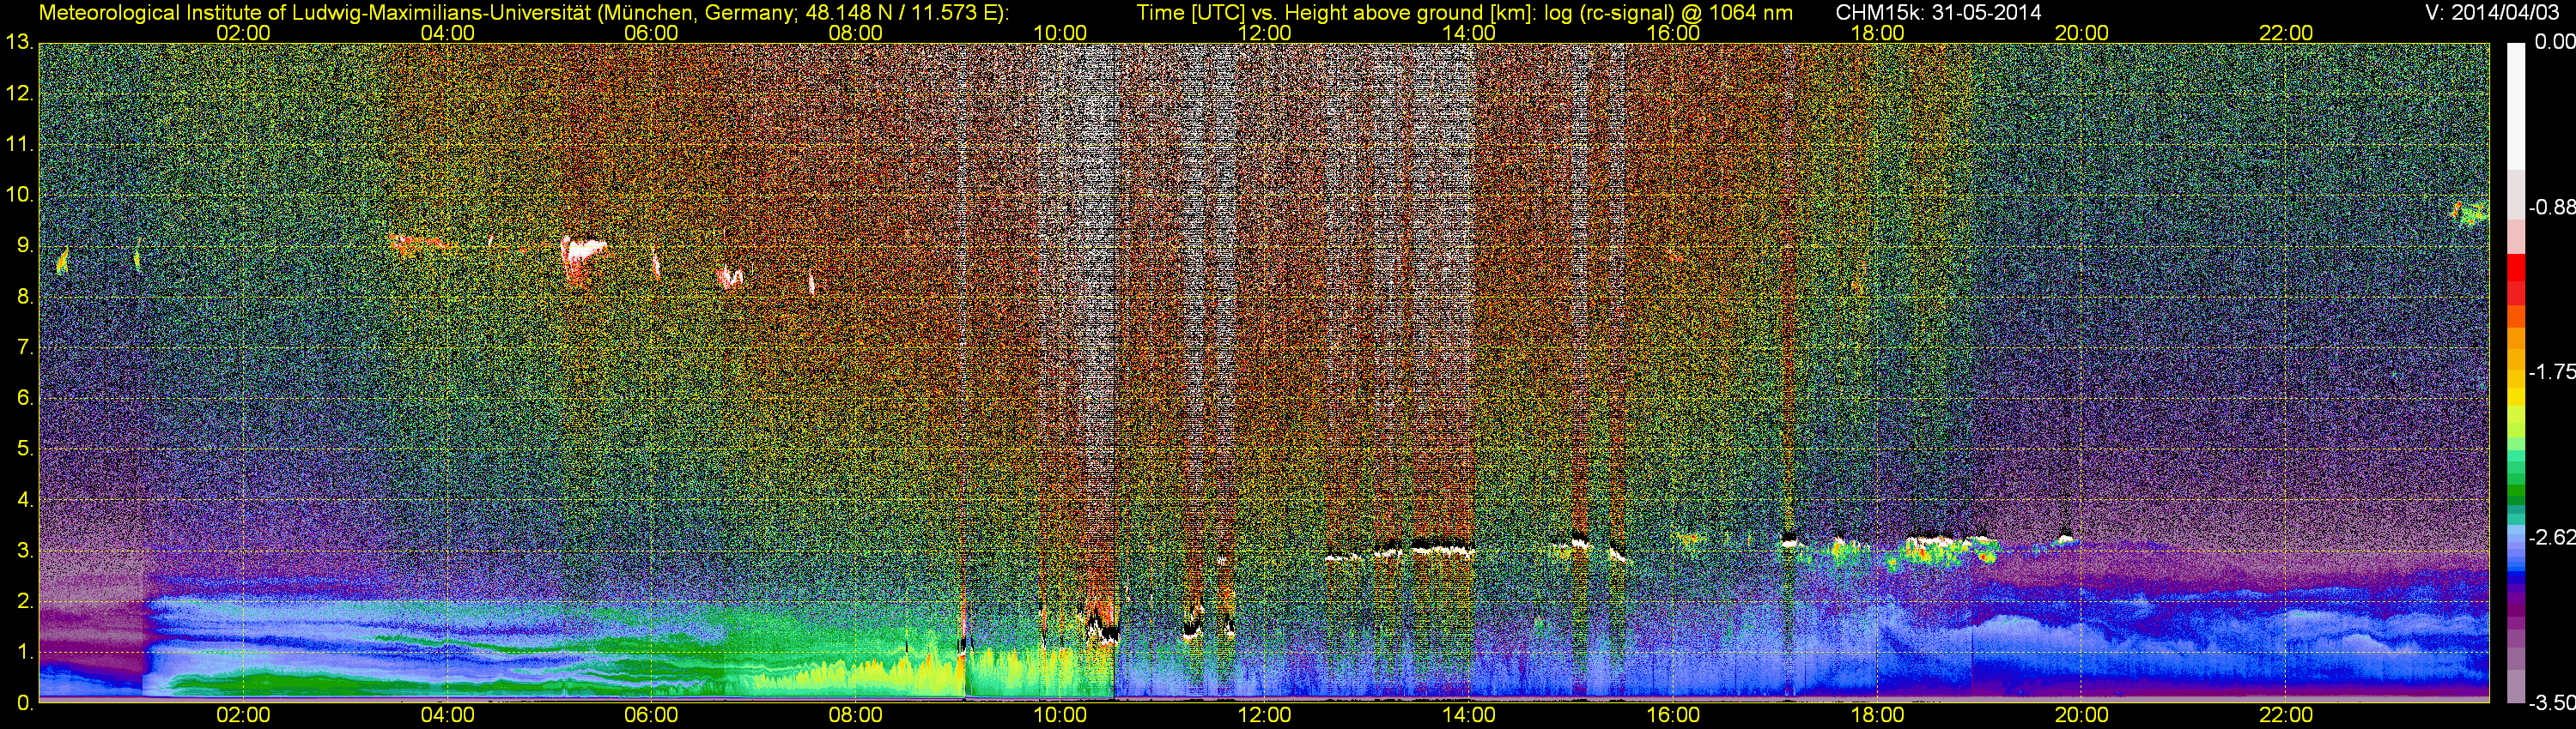Click the 18:00 label on the top time axis
Image resolution: width=2576 pixels, height=729 pixels.
[x=1877, y=33]
